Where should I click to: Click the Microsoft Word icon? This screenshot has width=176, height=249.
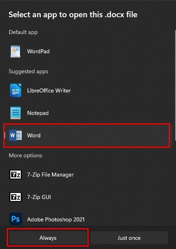(x=15, y=135)
